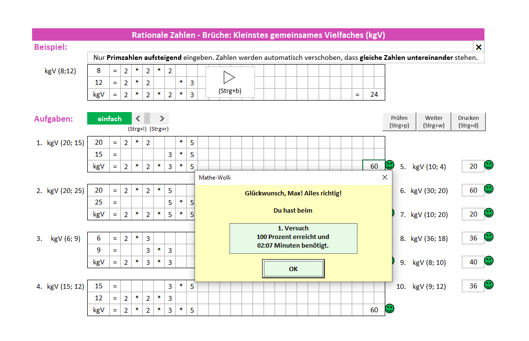
Task: Click the cell 6 in task 3
Action: pyautogui.click(x=99, y=238)
